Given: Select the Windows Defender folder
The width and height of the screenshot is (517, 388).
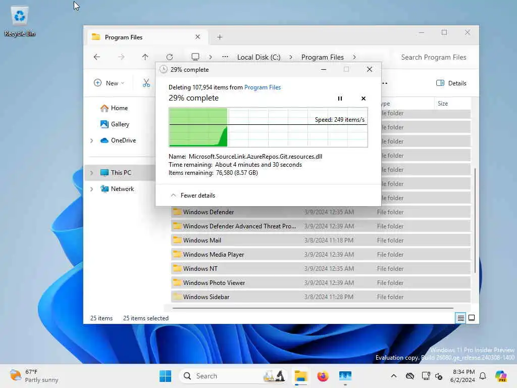Looking at the screenshot, I should pos(321,212).
